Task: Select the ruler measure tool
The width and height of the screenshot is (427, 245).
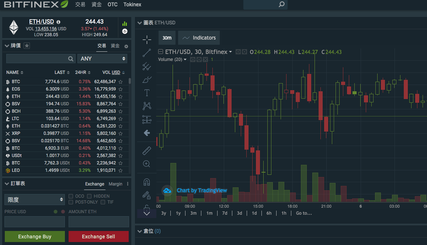Action: click(147, 151)
